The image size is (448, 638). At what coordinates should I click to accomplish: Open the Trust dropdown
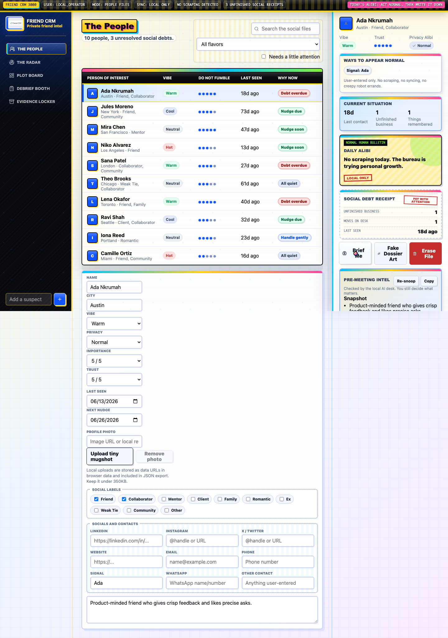pos(114,380)
